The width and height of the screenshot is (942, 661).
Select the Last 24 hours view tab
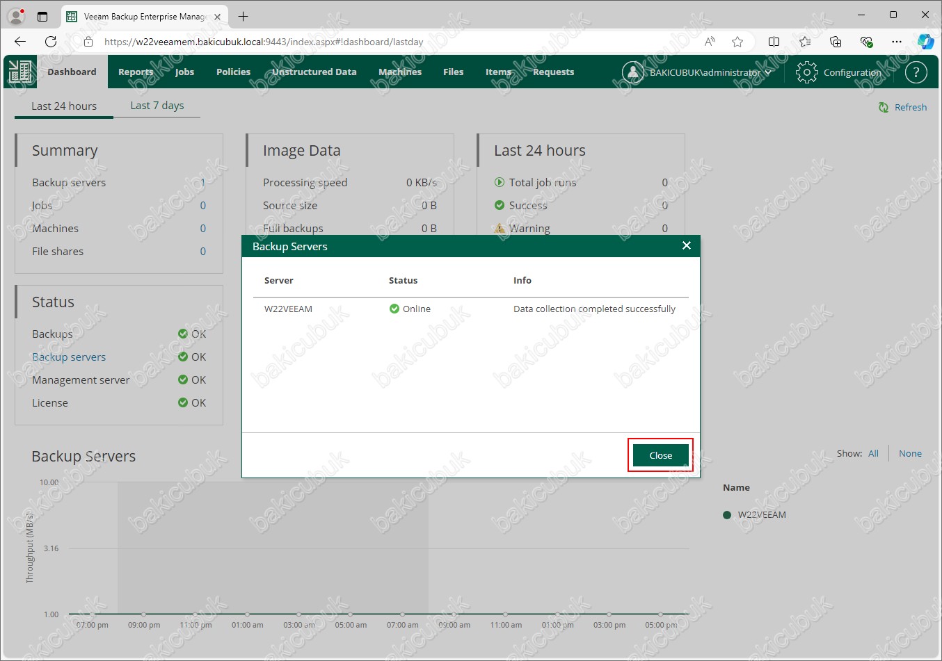[x=64, y=106]
